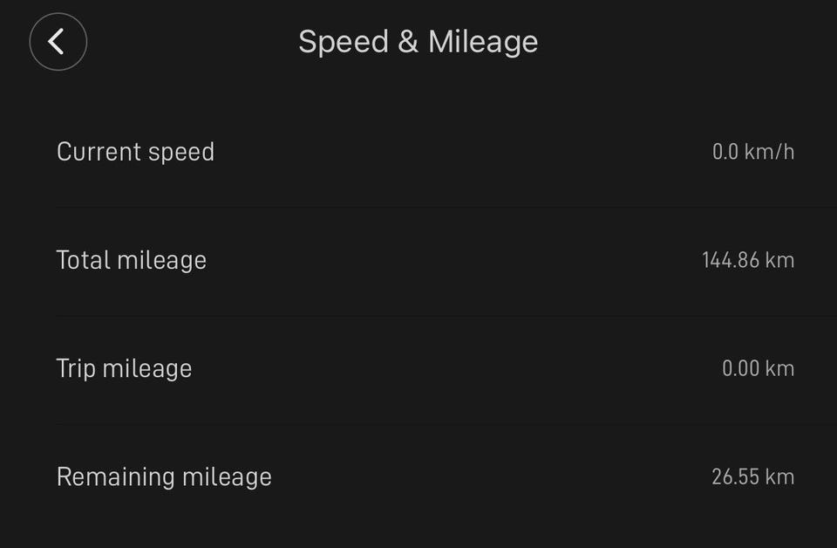Tap empty middle area of Trip mileage row
This screenshot has width=837, height=548.
(x=453, y=368)
